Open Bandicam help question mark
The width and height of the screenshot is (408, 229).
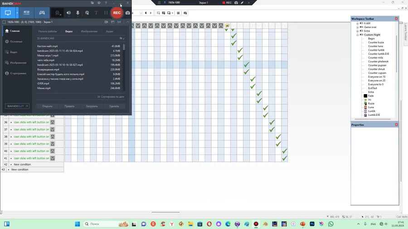tap(106, 3)
